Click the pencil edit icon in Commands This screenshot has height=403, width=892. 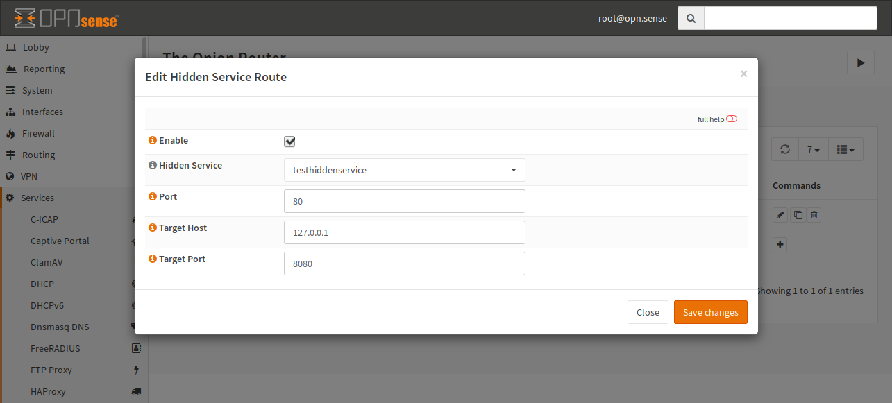tap(780, 216)
